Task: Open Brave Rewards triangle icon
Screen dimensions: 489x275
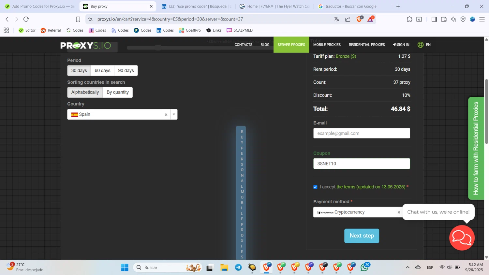Action: (x=371, y=19)
